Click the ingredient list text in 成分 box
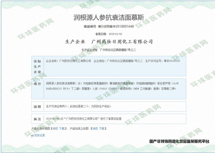215x153 pixels. [114, 86]
